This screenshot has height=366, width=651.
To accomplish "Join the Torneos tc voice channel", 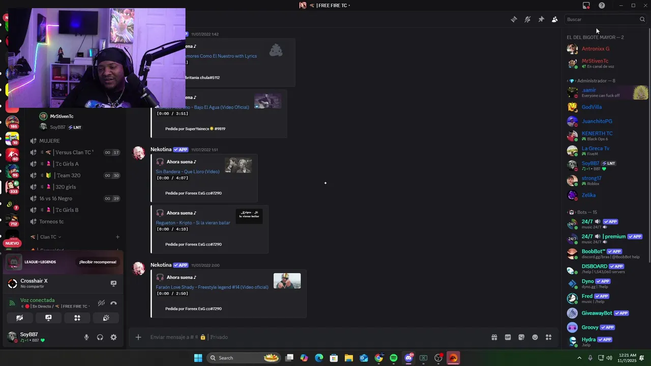I will [x=74, y=222].
